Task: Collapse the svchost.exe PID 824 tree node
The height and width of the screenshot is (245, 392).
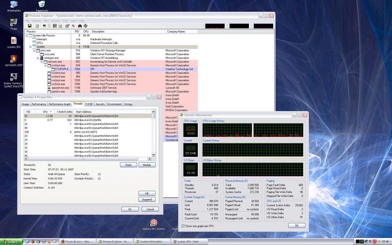Action: click(45, 66)
